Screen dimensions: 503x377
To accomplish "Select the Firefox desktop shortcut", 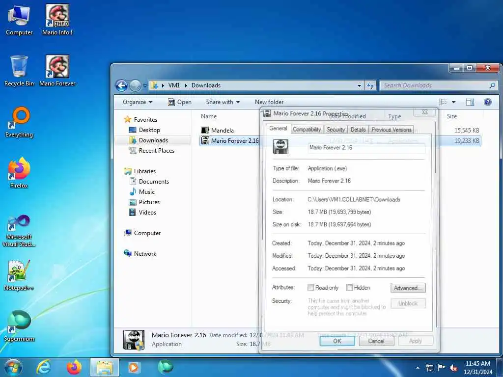I will (19, 173).
